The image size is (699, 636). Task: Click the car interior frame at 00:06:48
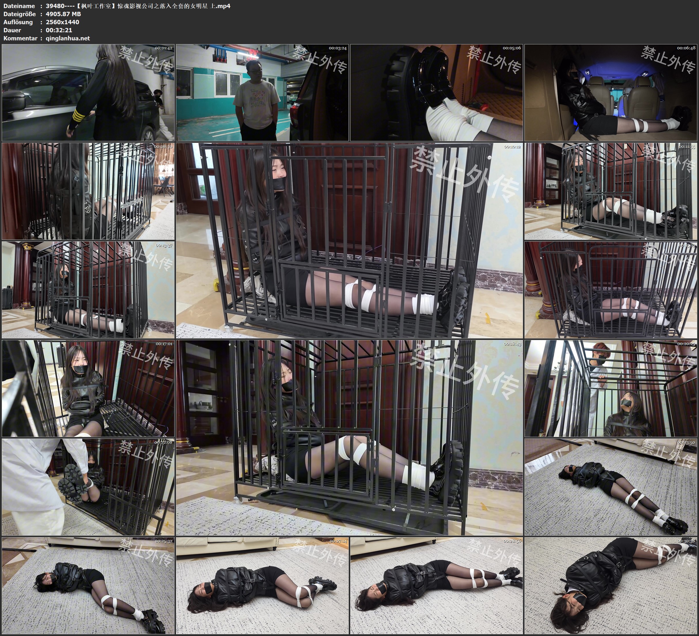tap(611, 92)
